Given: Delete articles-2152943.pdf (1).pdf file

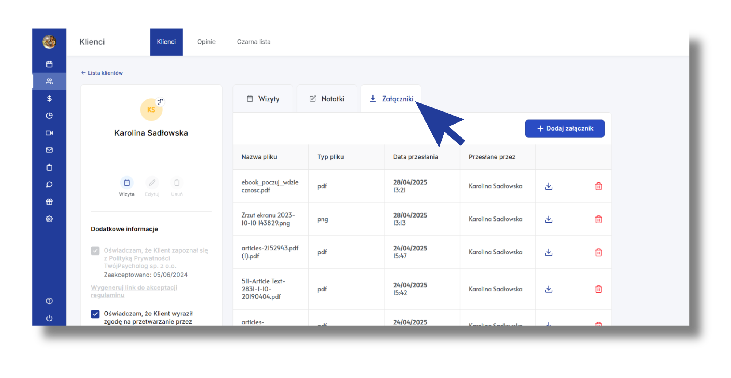Looking at the screenshot, I should point(598,252).
